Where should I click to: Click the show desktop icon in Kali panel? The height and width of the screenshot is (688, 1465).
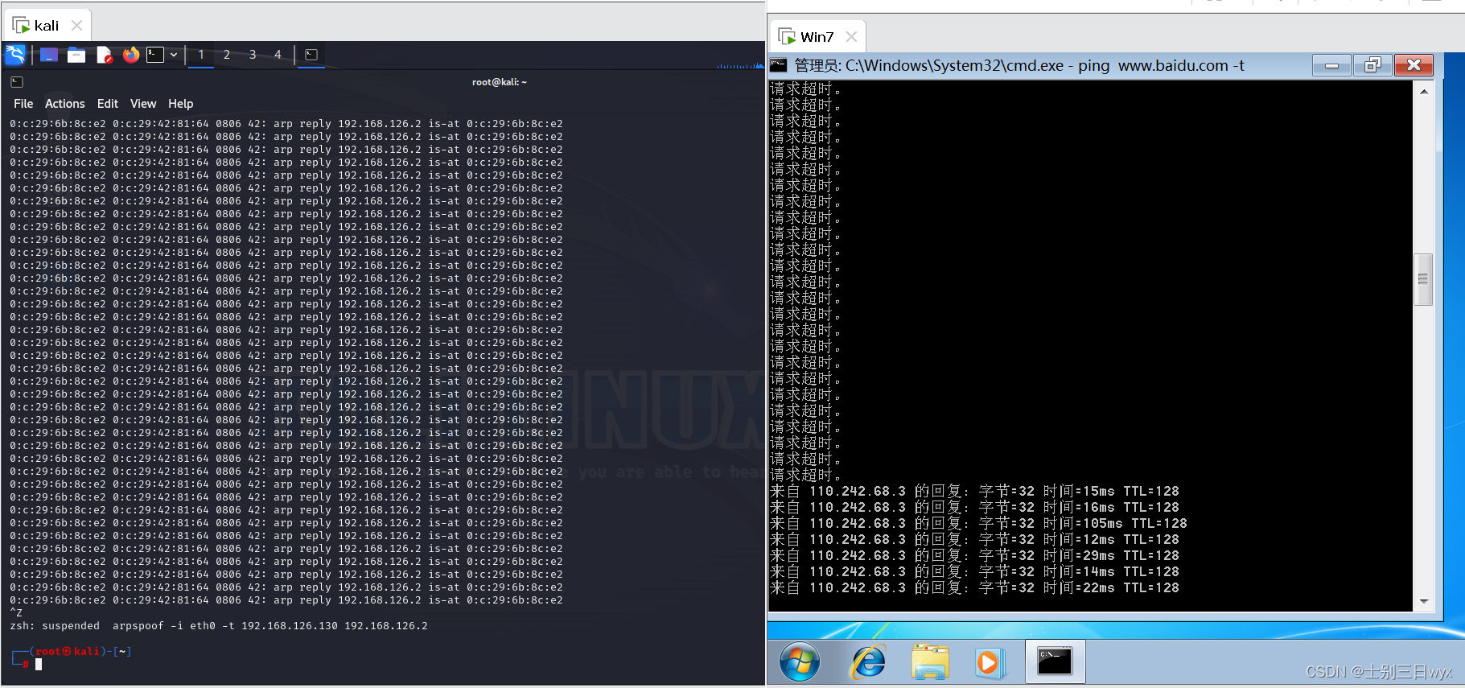click(49, 55)
